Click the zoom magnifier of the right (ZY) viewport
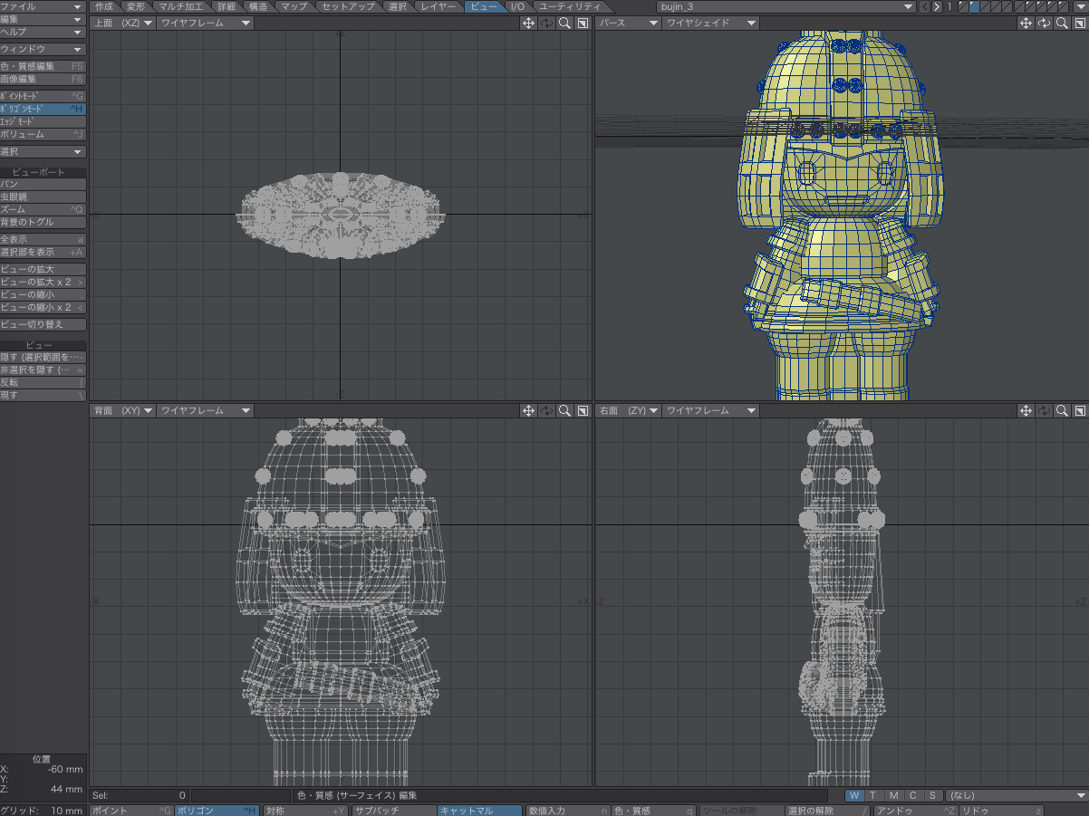 point(1062,410)
